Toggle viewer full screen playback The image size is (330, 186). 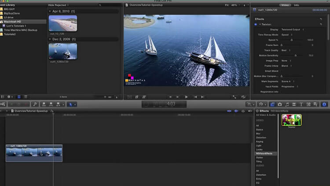pos(234,97)
